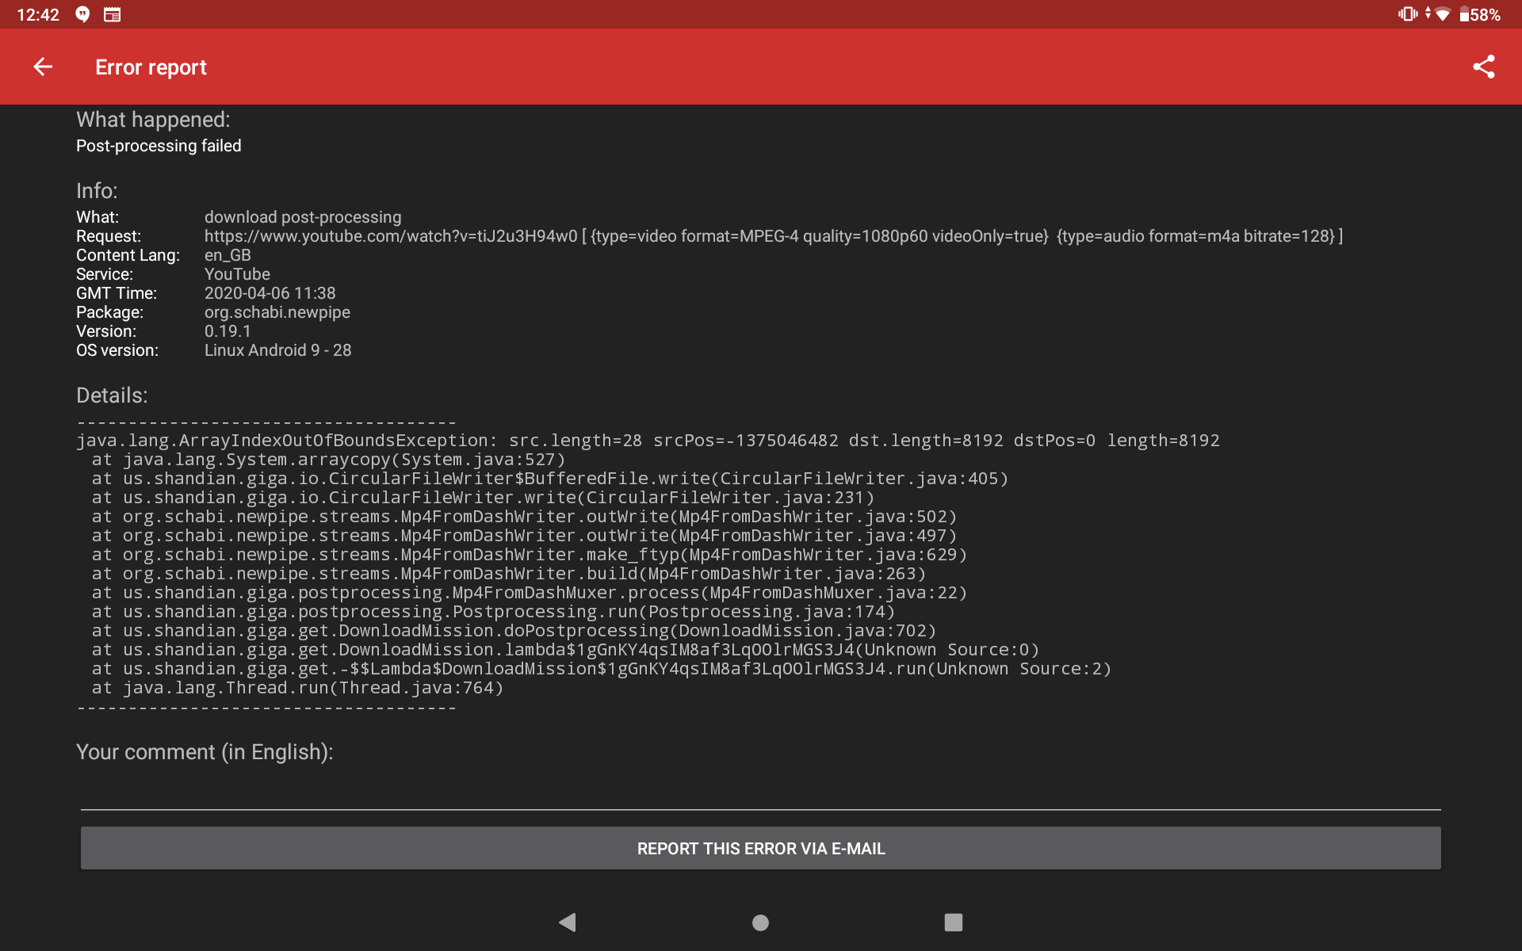Select the version number 0.19.1
The image size is (1522, 951).
point(228,330)
